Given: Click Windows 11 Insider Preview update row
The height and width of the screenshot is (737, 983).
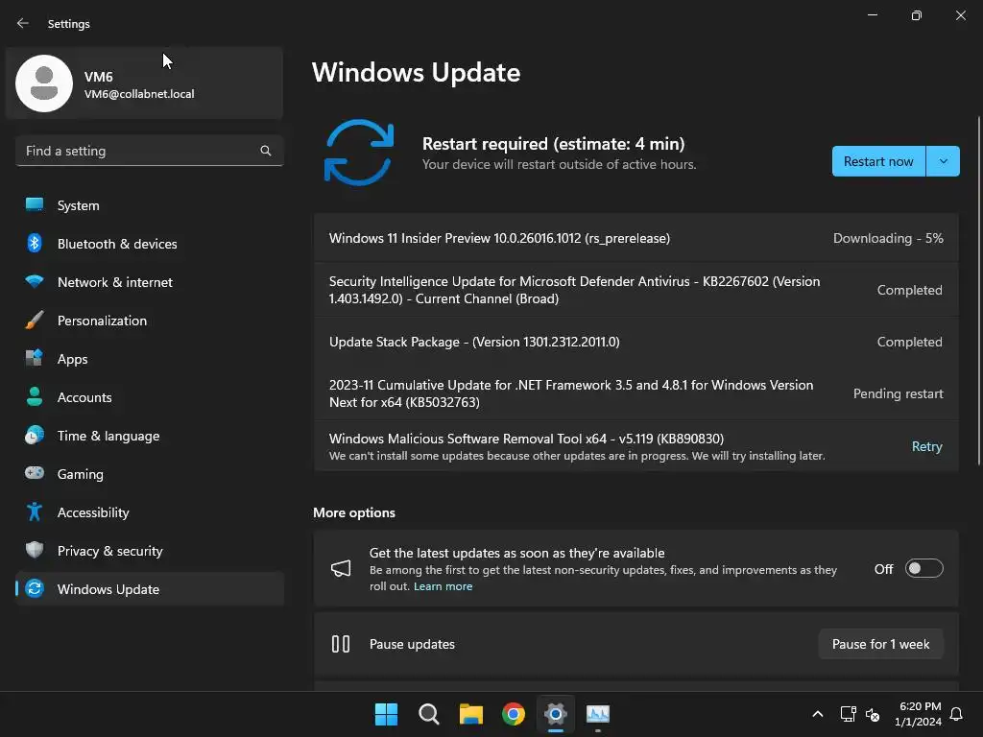Looking at the screenshot, I should pos(636,238).
